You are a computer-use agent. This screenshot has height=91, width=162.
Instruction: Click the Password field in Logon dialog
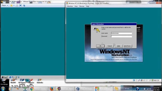121,36
